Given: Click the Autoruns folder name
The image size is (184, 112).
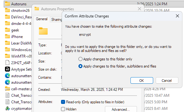Looking at the screenshot, I should [19, 4].
